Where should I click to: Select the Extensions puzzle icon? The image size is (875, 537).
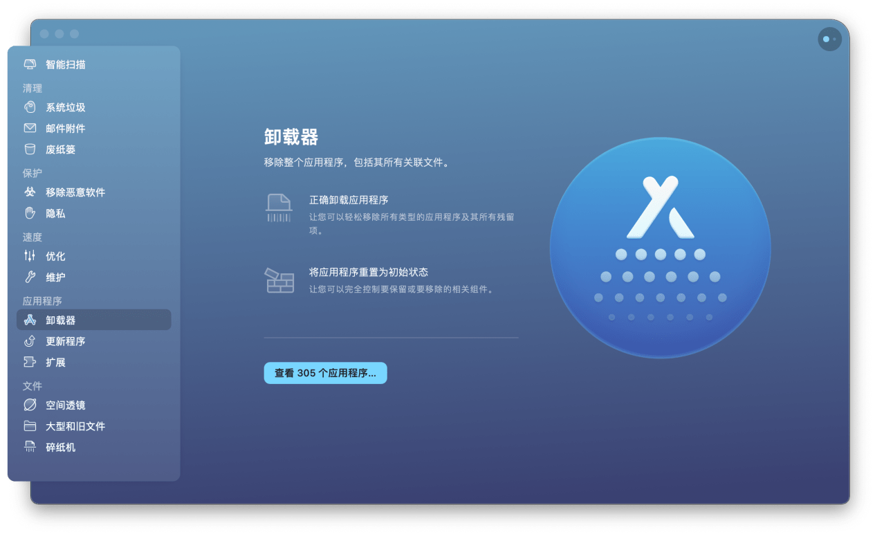(30, 362)
